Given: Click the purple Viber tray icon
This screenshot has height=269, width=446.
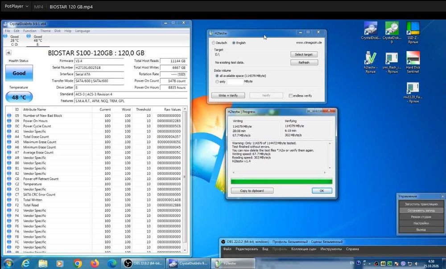Looking at the screenshot, I should point(403,263).
